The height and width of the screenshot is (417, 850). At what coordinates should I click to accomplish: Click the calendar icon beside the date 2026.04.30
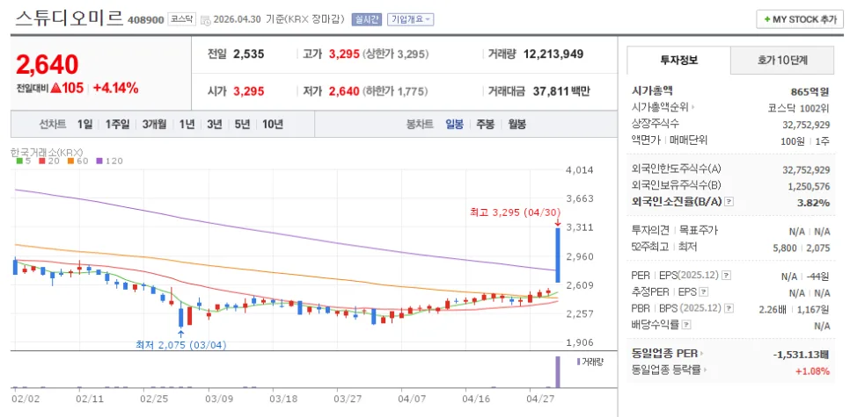(205, 20)
